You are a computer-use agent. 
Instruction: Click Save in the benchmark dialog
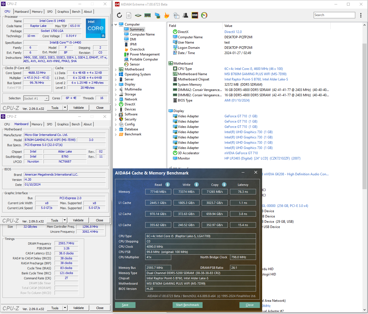pyautogui.click(x=125, y=305)
